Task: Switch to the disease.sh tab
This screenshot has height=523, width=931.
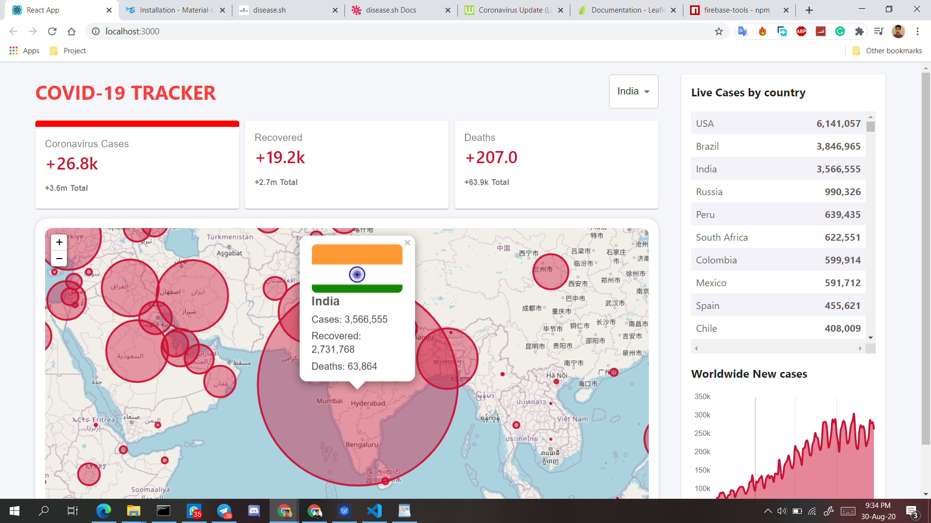Action: click(288, 10)
